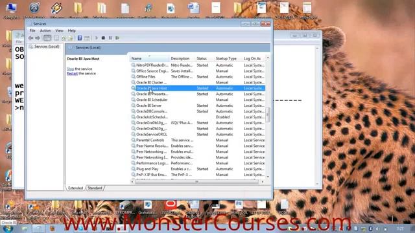Screen dimensions: 415x233
Task: Click the services list vertical scrollbar thumb
Action: (268, 115)
